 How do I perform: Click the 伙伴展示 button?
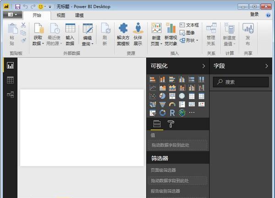[138, 34]
